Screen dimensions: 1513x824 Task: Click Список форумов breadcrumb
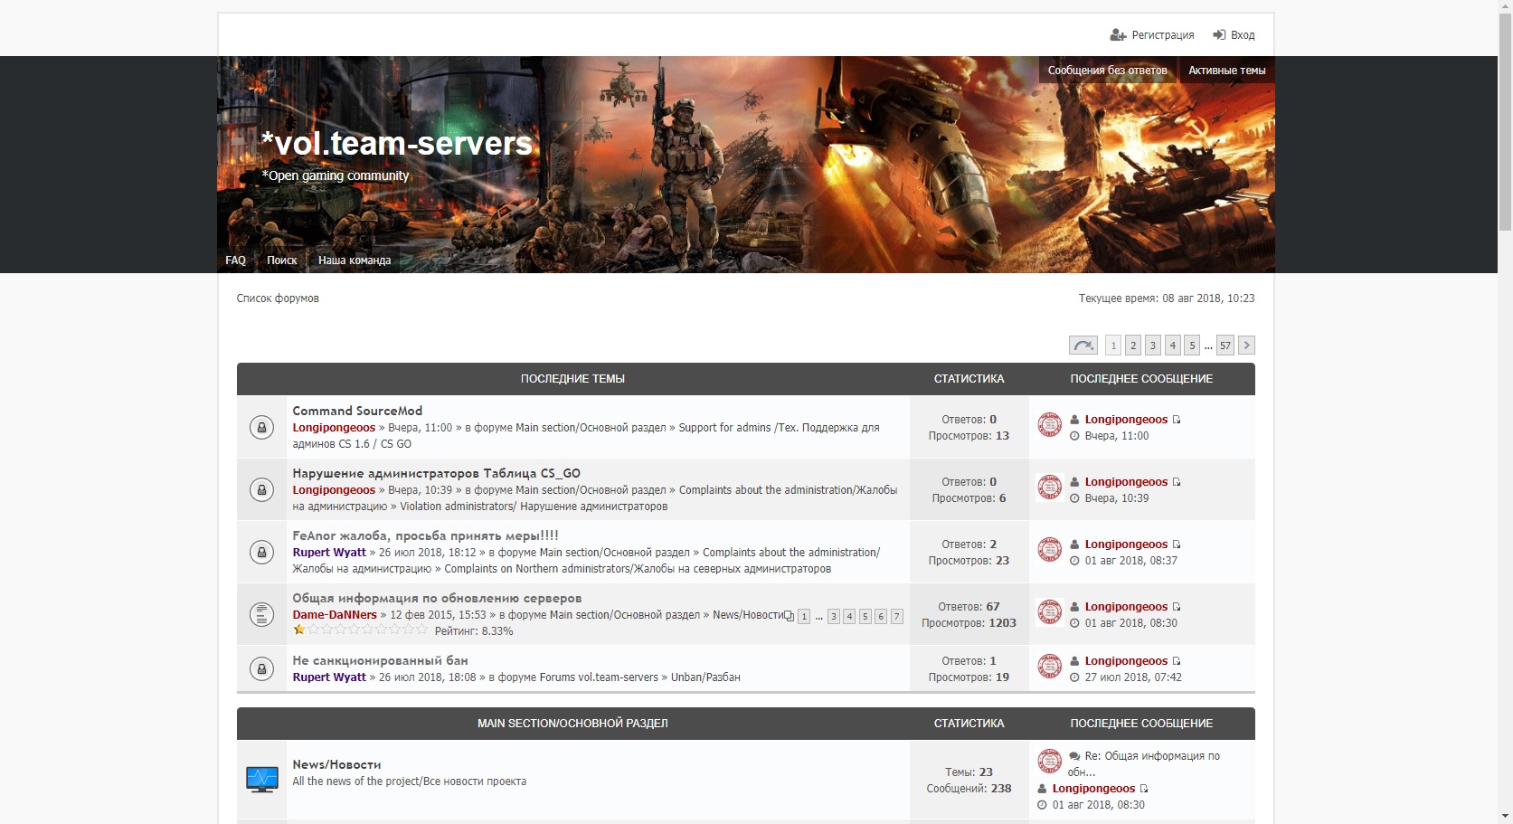[x=278, y=298]
